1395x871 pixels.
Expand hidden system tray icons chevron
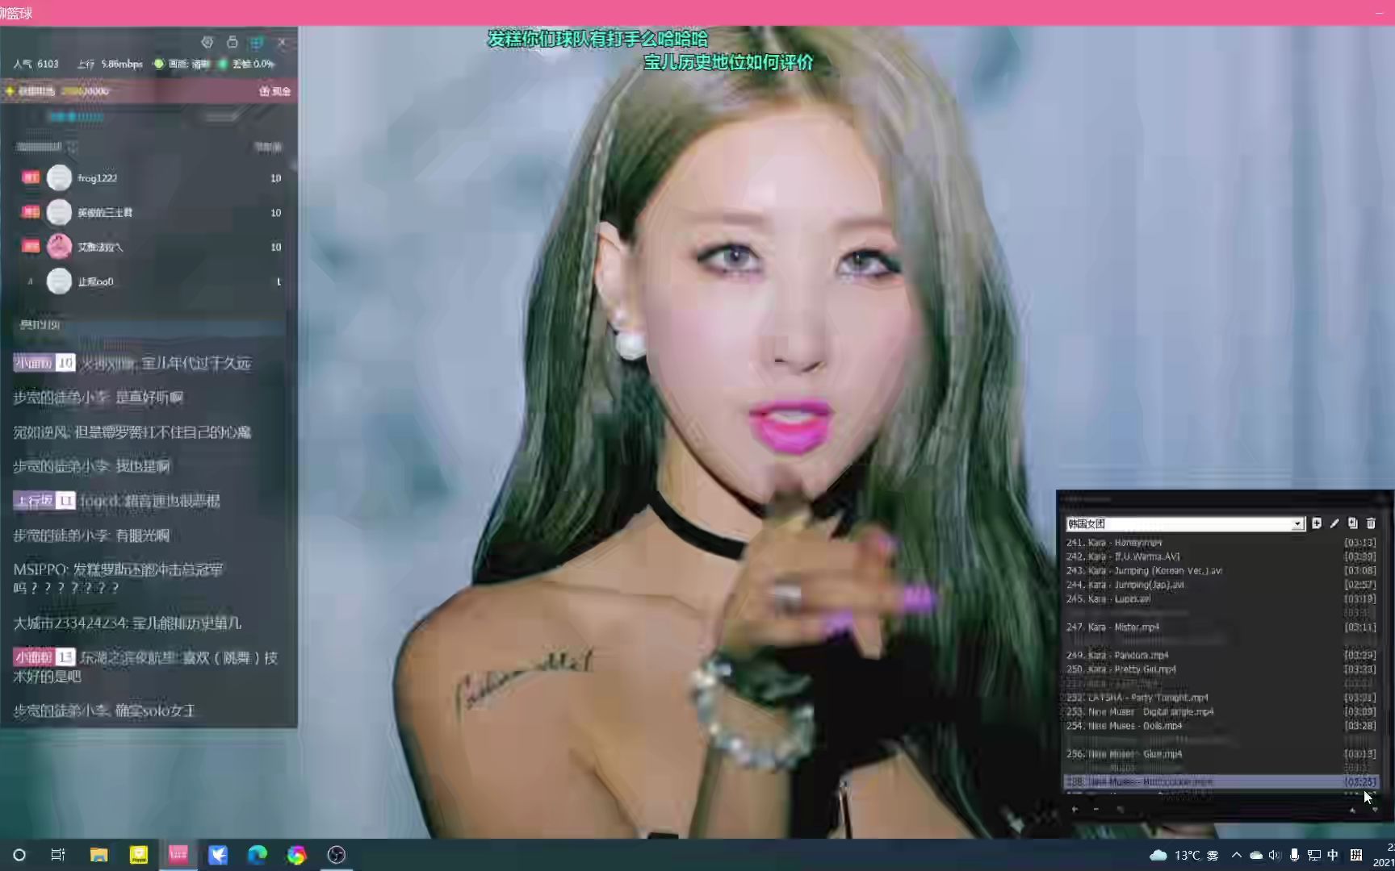[1237, 855]
